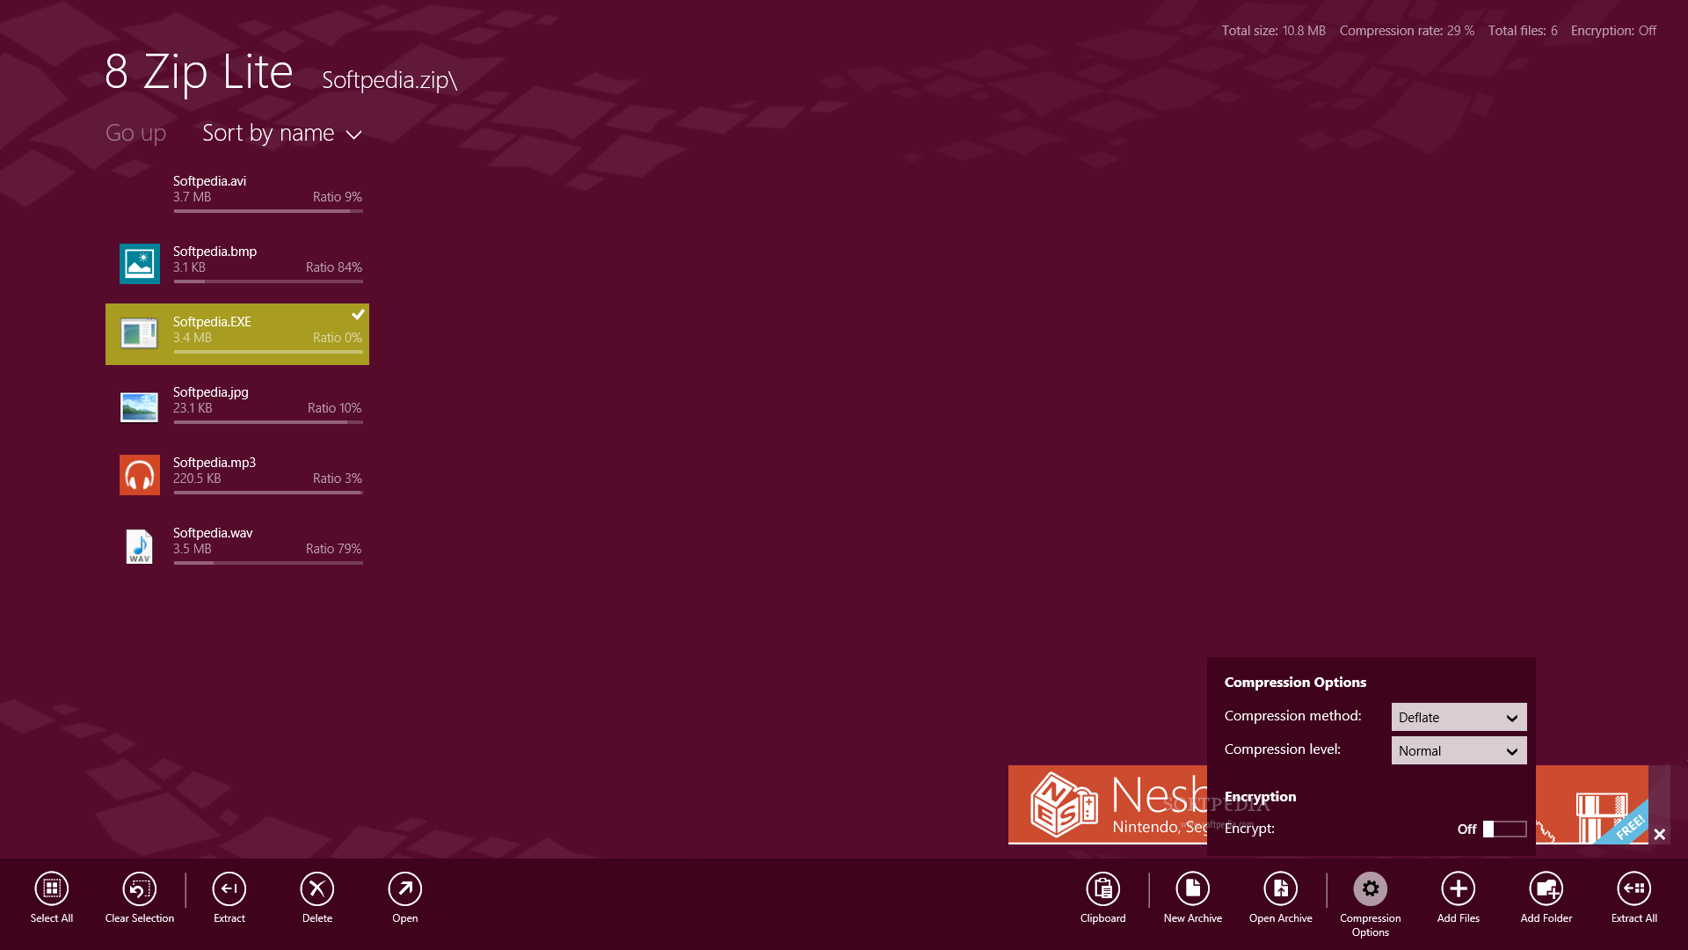Toggle the Encrypt switch on
The height and width of the screenshot is (950, 1688).
click(1504, 829)
